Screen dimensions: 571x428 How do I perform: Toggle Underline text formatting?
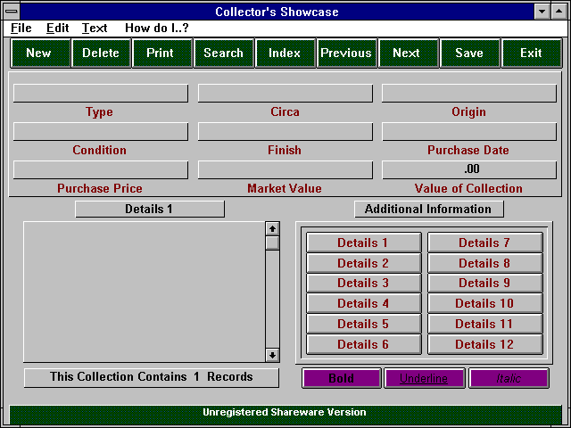pos(425,378)
